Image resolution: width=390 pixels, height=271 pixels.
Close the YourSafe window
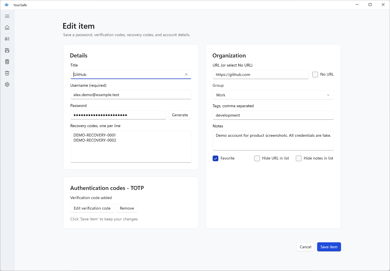(383, 5)
